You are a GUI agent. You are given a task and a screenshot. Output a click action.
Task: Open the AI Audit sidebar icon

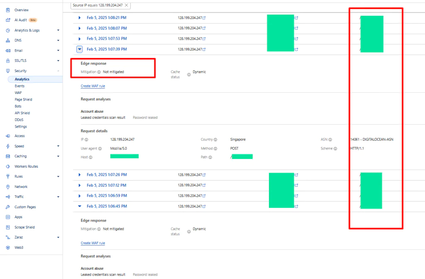coord(8,20)
